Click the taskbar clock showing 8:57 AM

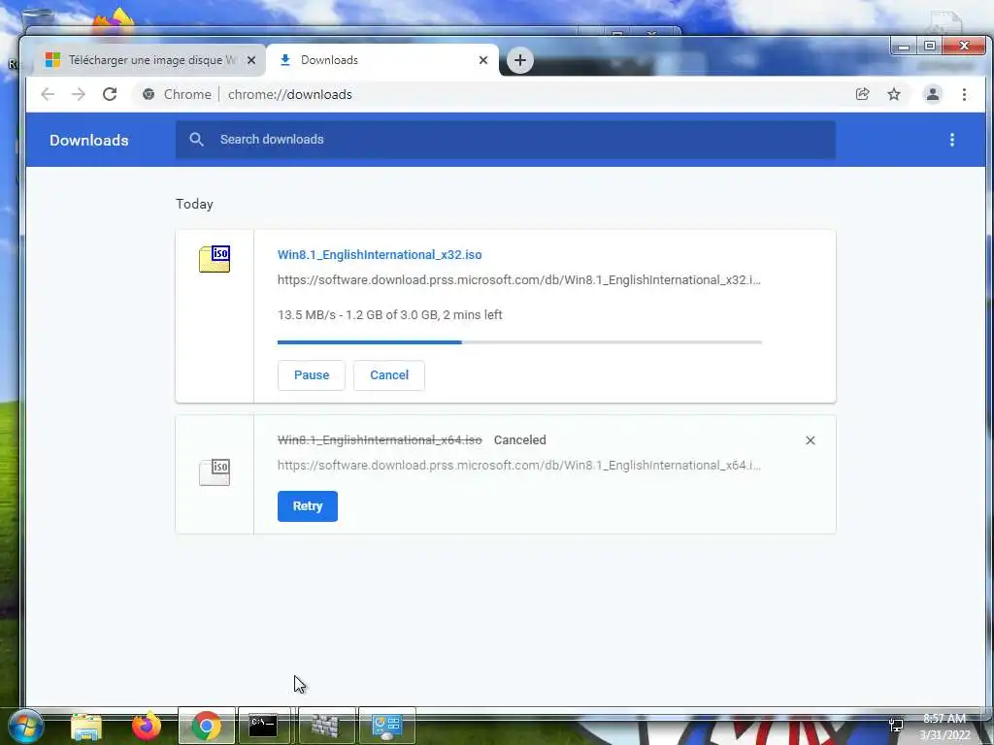pyautogui.click(x=944, y=727)
